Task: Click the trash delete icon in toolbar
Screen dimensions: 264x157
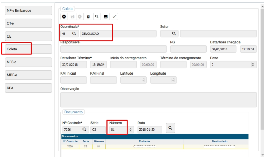Action: click(x=88, y=17)
